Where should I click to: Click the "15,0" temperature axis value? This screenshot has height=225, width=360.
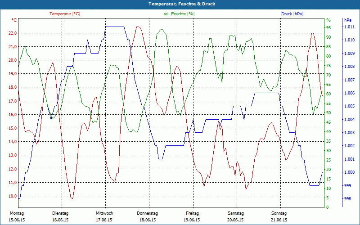(13, 128)
